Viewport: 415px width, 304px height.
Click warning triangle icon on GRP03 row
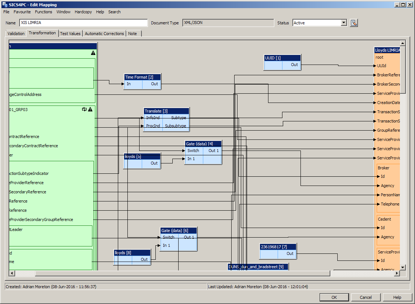90,109
